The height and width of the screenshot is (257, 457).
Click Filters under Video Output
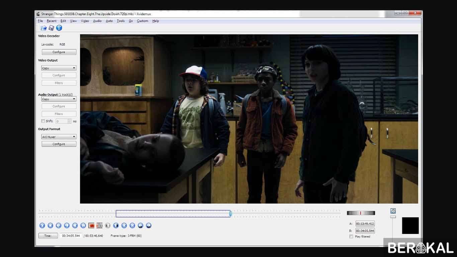click(x=59, y=83)
